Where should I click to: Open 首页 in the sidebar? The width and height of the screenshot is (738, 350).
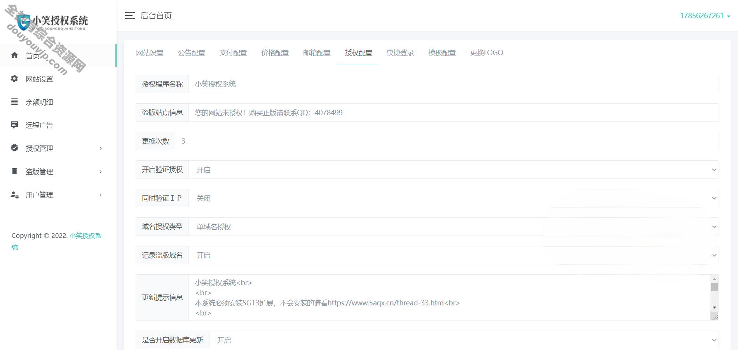click(x=58, y=55)
